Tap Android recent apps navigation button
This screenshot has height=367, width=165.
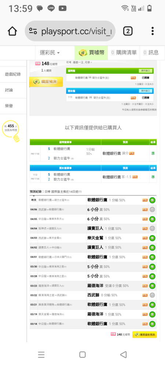click(41, 355)
